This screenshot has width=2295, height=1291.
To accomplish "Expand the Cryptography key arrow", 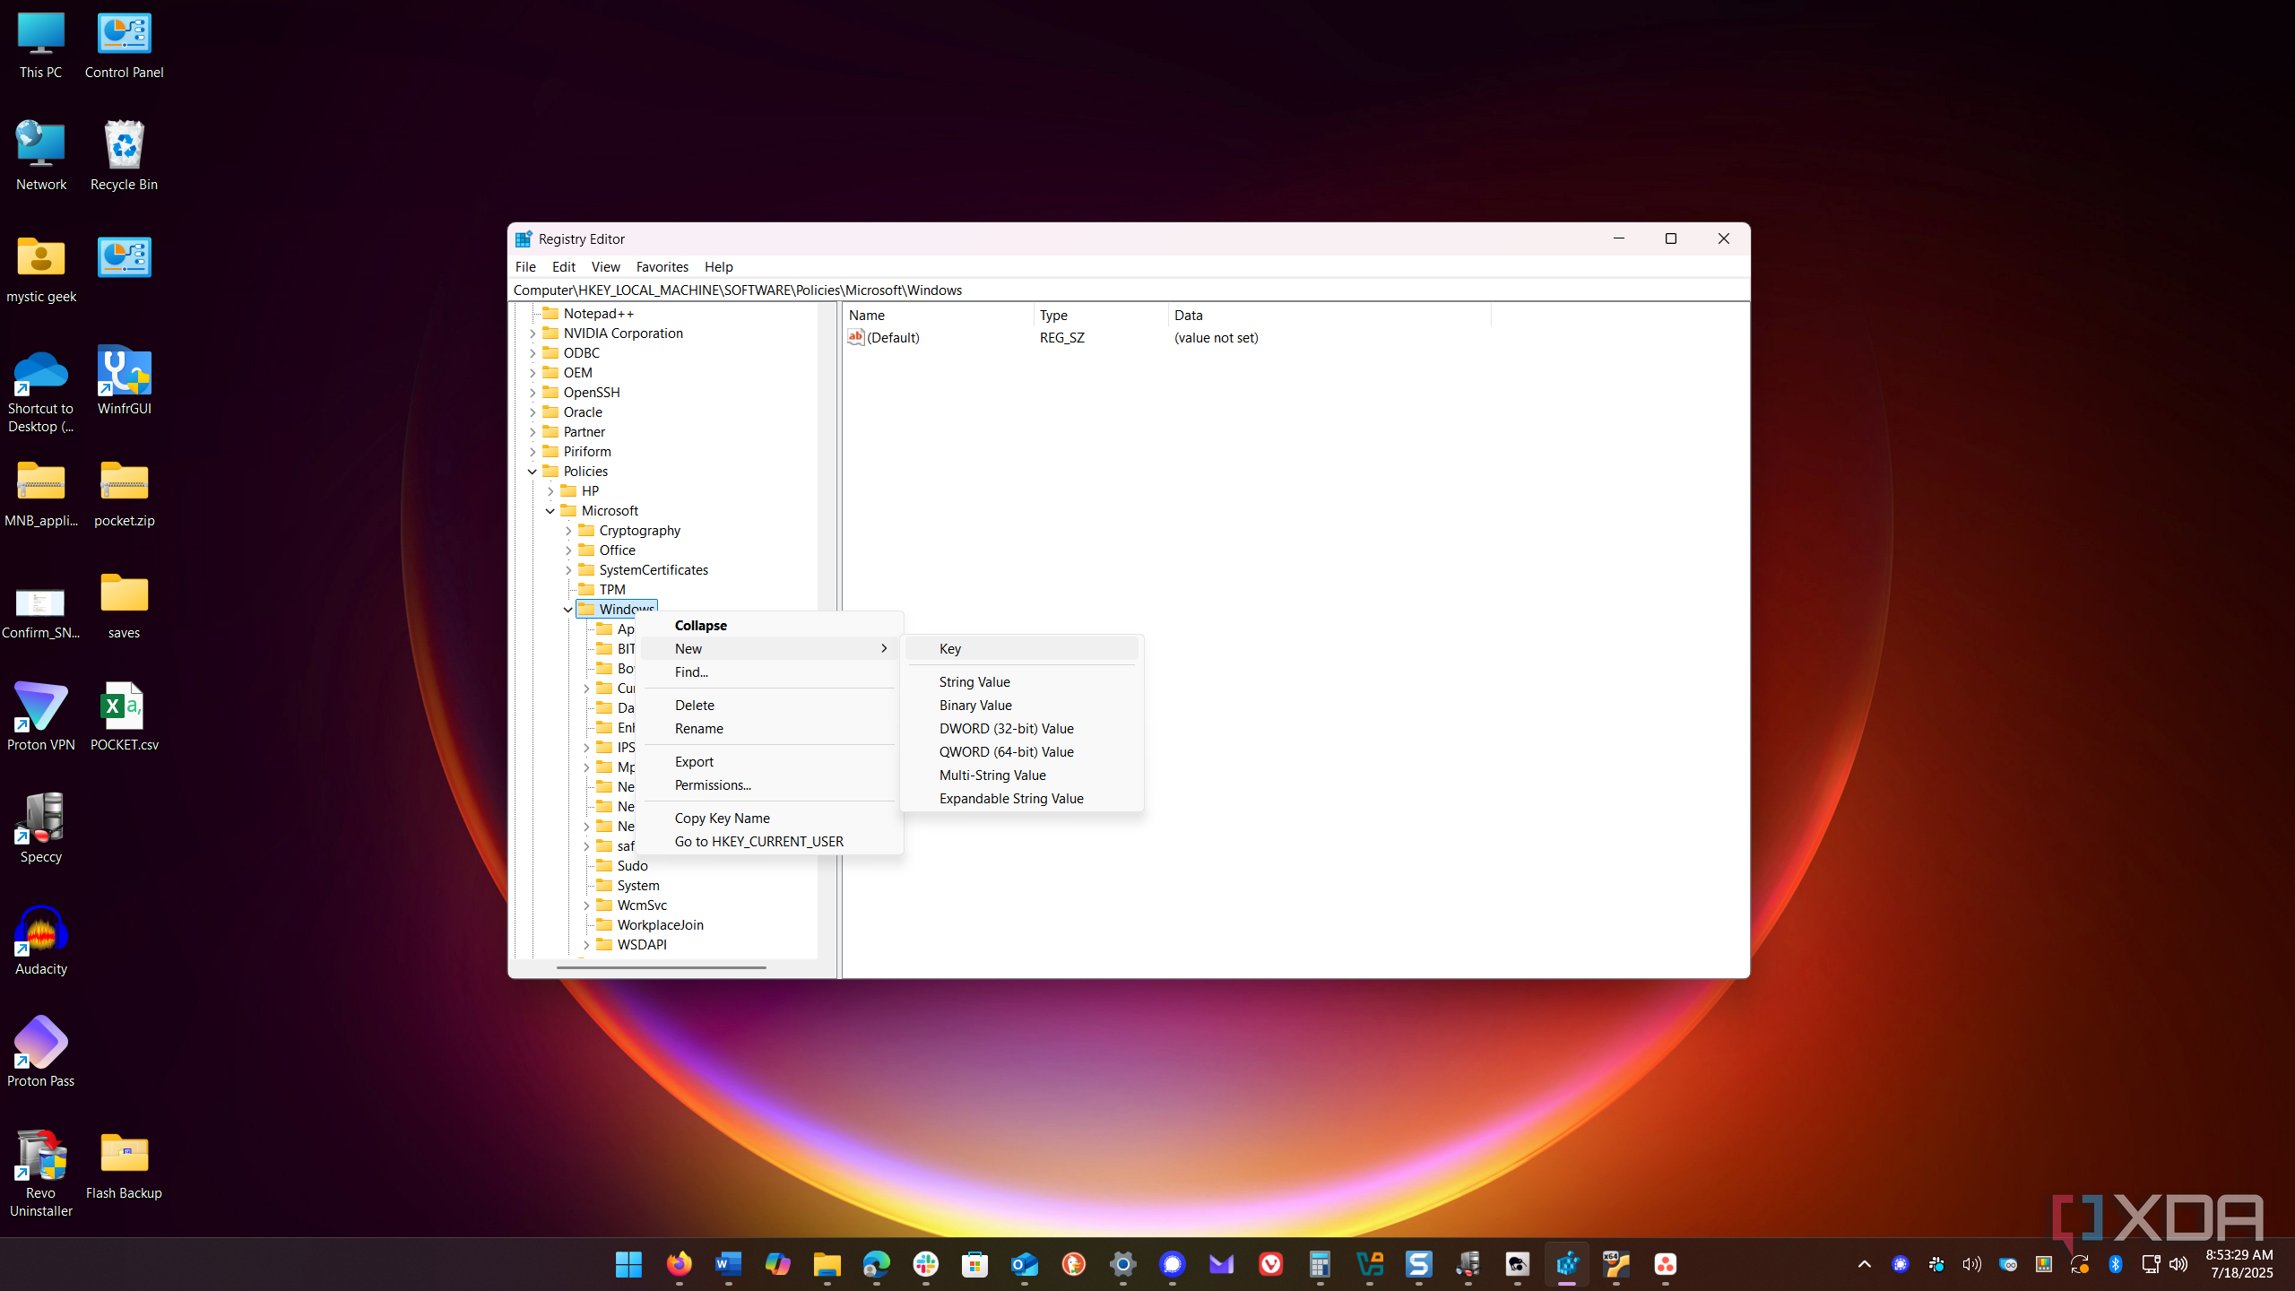I will click(568, 531).
